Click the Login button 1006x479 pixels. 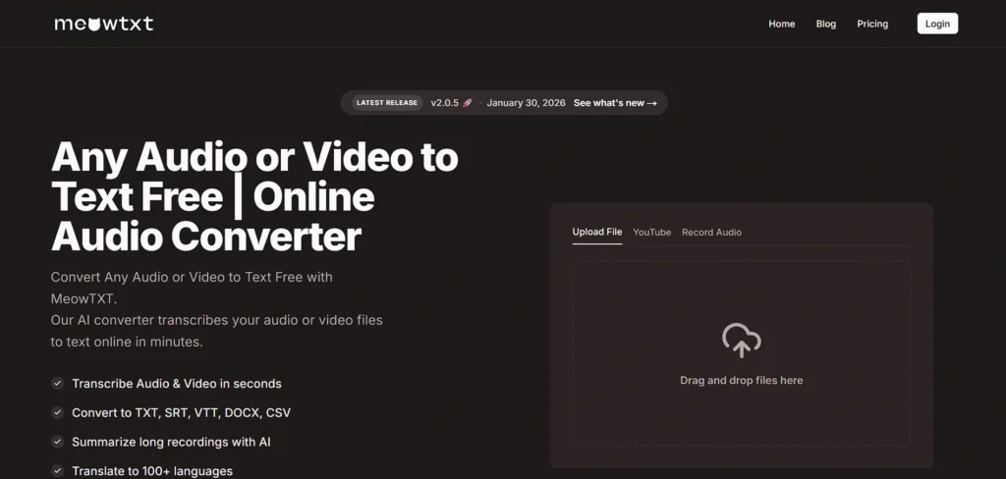pos(937,24)
